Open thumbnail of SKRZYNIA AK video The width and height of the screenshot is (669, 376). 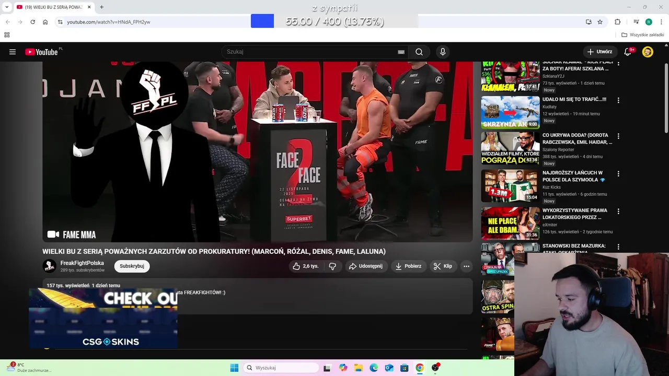pos(510,112)
